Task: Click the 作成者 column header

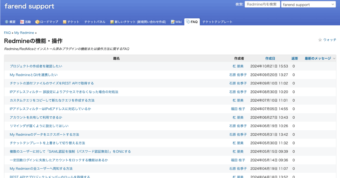Action: pyautogui.click(x=239, y=58)
